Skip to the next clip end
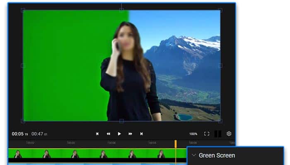Viewport: 290px width, 165px height. coord(142,134)
